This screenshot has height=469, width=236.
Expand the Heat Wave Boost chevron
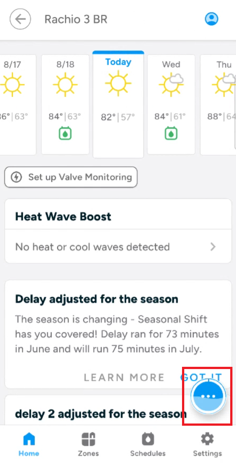click(213, 247)
